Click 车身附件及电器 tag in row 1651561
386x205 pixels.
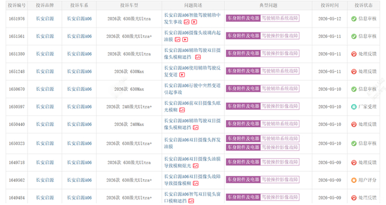[243, 36]
